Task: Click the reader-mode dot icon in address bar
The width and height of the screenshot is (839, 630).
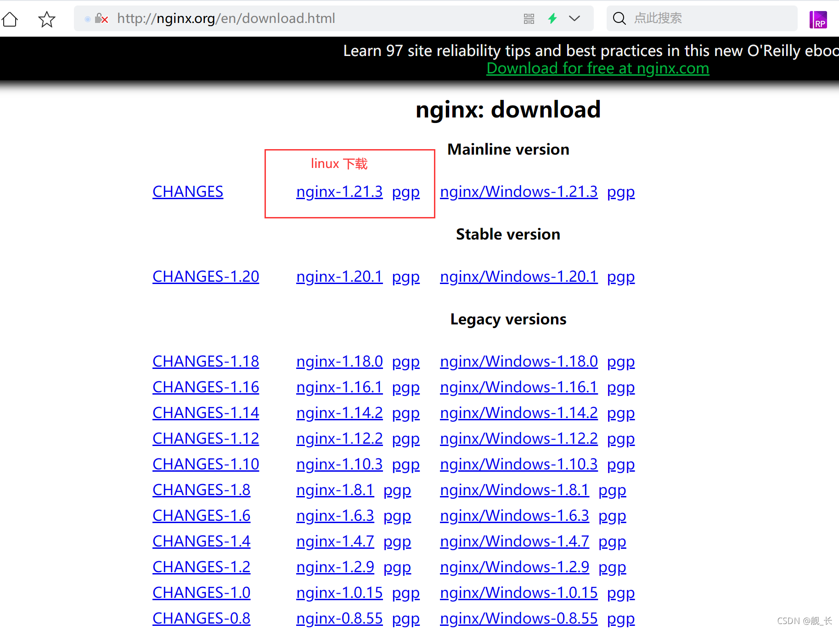Action: [87, 19]
